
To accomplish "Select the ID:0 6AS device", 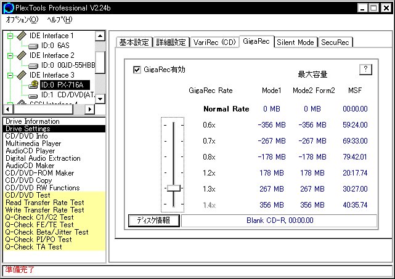I will [55, 46].
